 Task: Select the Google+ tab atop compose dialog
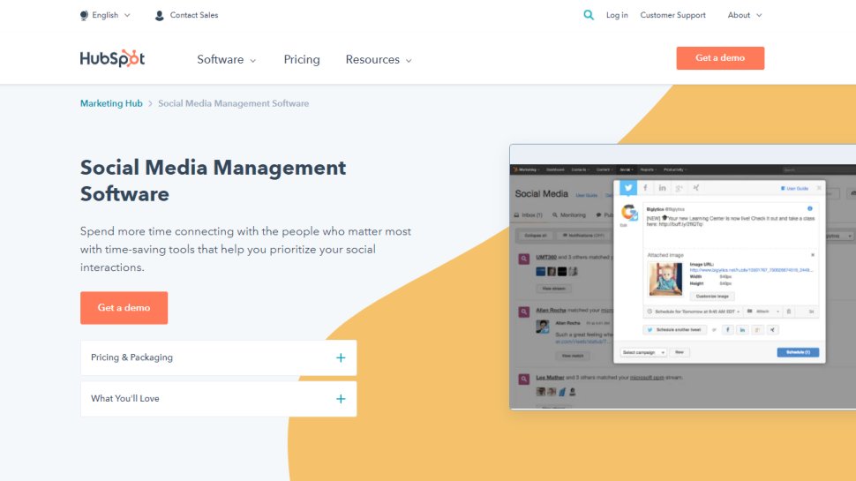point(680,188)
